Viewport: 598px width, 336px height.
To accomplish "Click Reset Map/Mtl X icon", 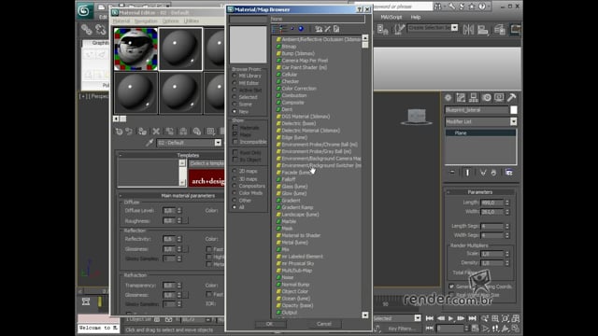I will (156, 132).
